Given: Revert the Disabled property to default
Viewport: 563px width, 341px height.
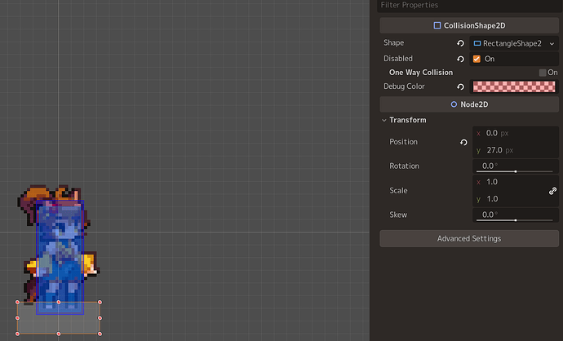Looking at the screenshot, I should 460,59.
